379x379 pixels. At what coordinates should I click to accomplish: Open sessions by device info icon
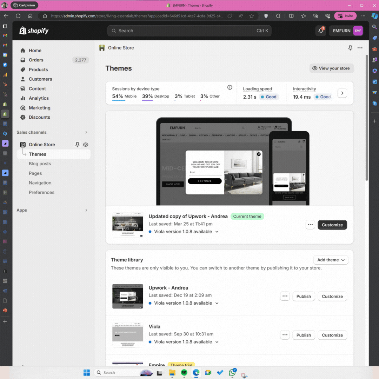pyautogui.click(x=230, y=87)
